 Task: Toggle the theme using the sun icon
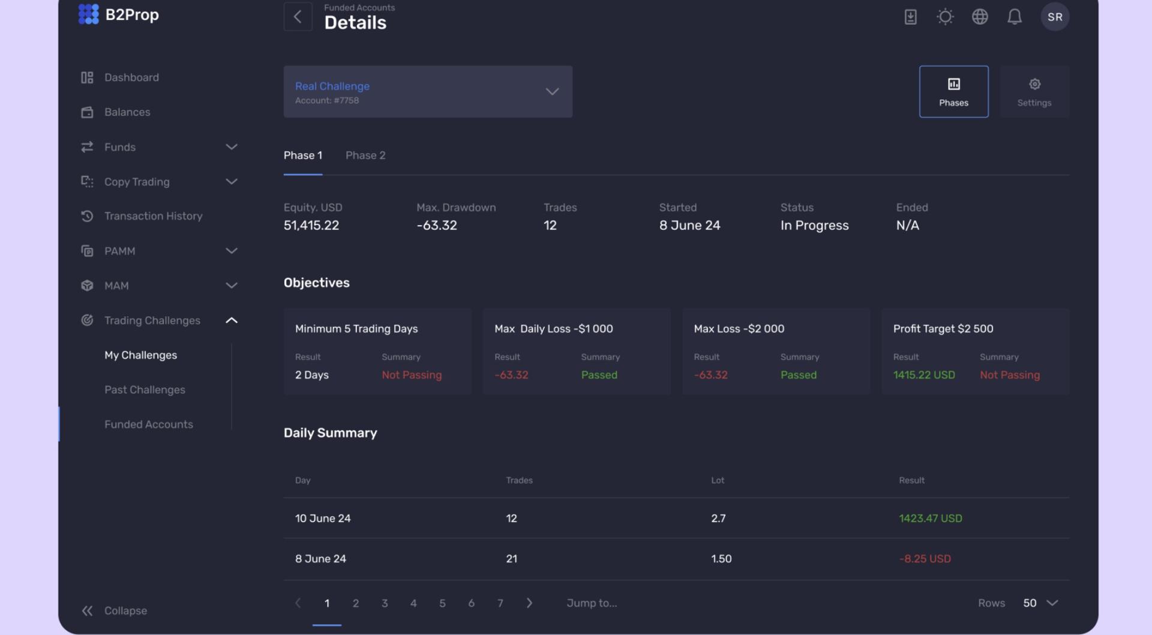(945, 16)
